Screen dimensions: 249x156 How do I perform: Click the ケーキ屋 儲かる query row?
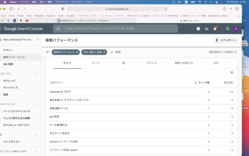click(x=142, y=125)
